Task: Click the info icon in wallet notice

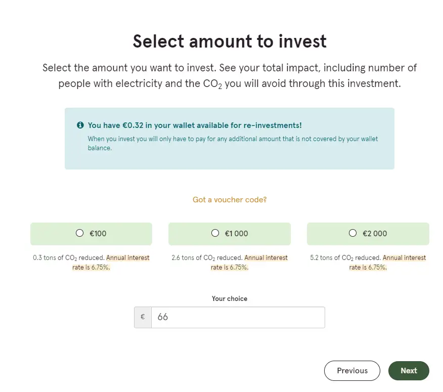Action: (80, 125)
